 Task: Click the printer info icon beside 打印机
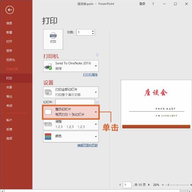tap(97, 55)
